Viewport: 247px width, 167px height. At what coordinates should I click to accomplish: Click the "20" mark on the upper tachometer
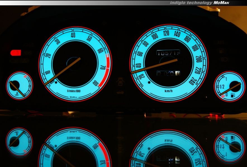[x=48, y=55]
